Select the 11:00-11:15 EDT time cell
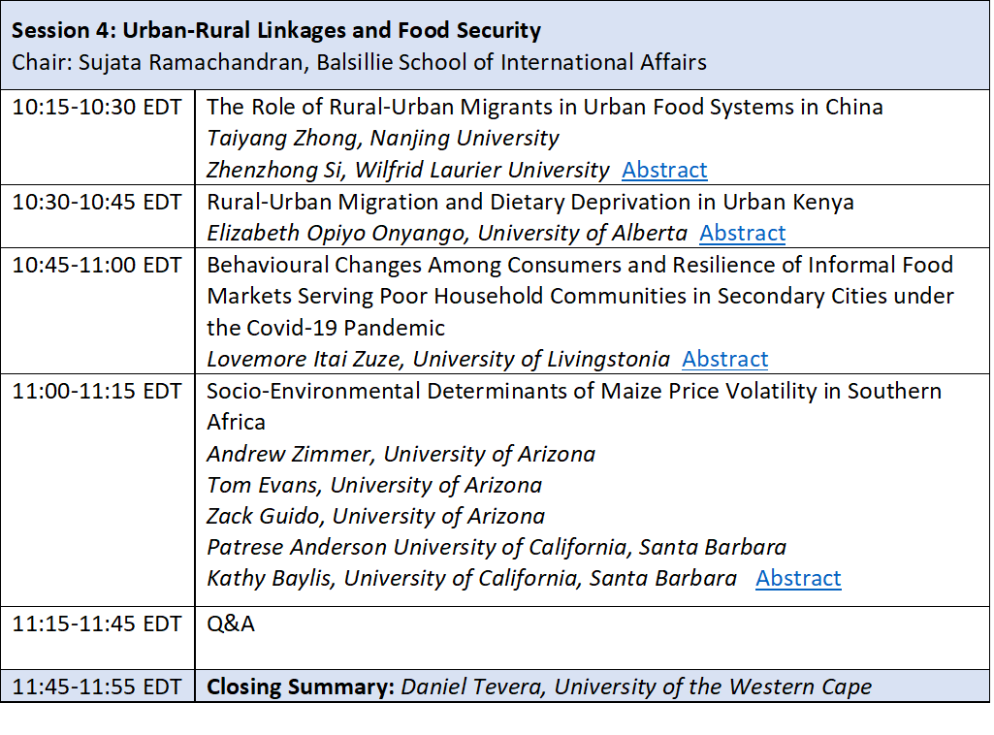This screenshot has height=735, width=994. pos(97,391)
